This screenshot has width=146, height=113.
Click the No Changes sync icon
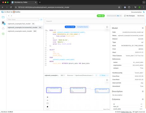(x=125, y=16)
